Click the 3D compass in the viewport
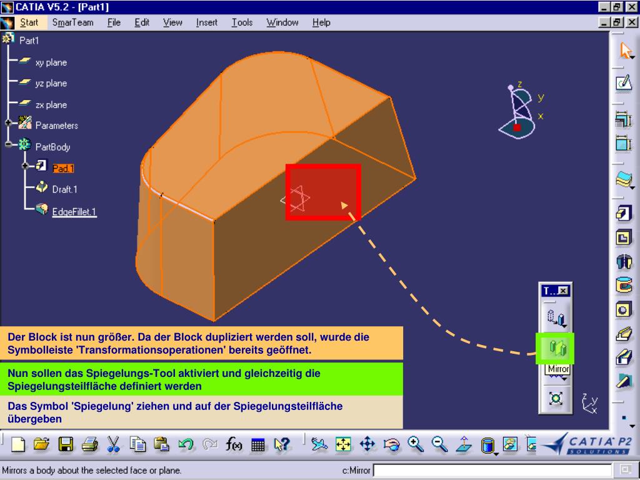 pyautogui.click(x=521, y=111)
